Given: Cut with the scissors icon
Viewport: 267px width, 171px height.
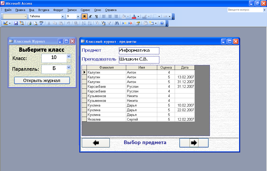Looking at the screenshot, I should coord(49,23).
